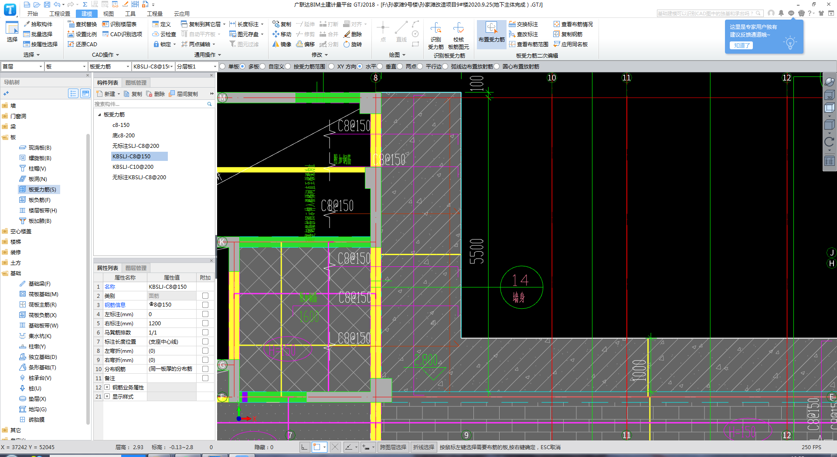The image size is (837, 457).
Task: Open CAD识别选项 settings
Action: pyautogui.click(x=122, y=34)
